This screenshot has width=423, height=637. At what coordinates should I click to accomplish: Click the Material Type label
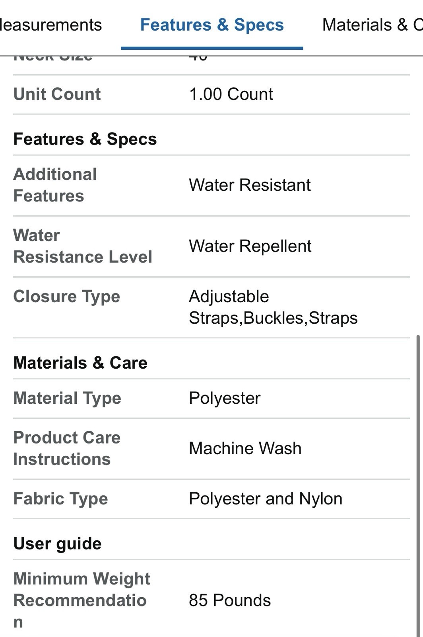coord(67,398)
